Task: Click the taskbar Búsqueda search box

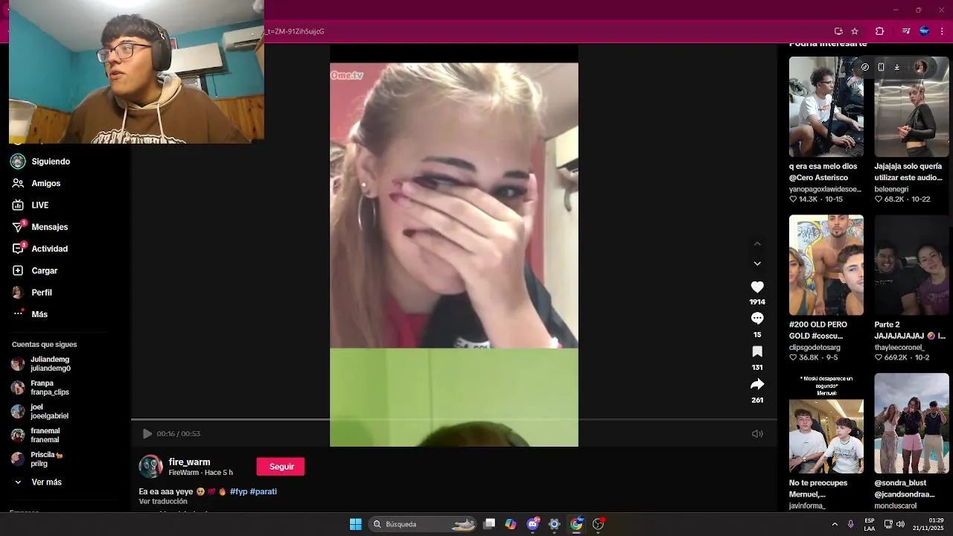Action: pyautogui.click(x=423, y=524)
